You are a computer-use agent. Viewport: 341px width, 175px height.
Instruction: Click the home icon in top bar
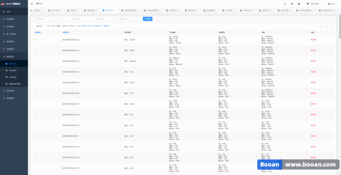(299, 3)
